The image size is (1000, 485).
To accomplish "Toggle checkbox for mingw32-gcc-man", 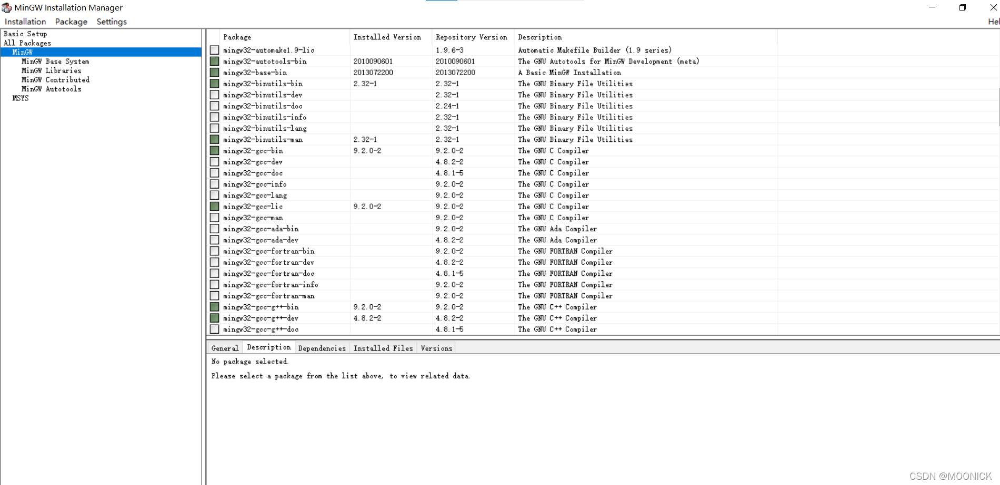I will [x=214, y=218].
